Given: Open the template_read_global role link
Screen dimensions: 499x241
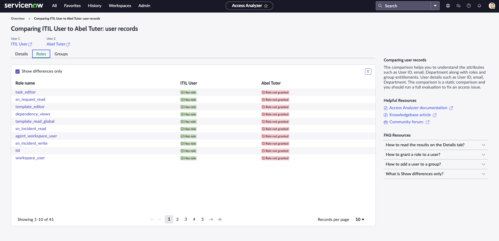Looking at the screenshot, I should click(35, 121).
